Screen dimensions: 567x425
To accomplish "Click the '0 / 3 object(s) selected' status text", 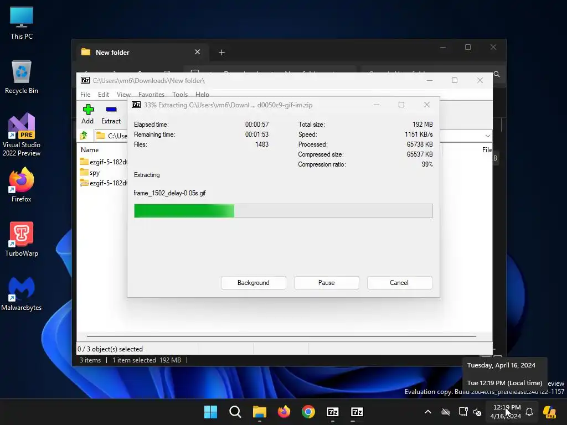I will pos(110,349).
